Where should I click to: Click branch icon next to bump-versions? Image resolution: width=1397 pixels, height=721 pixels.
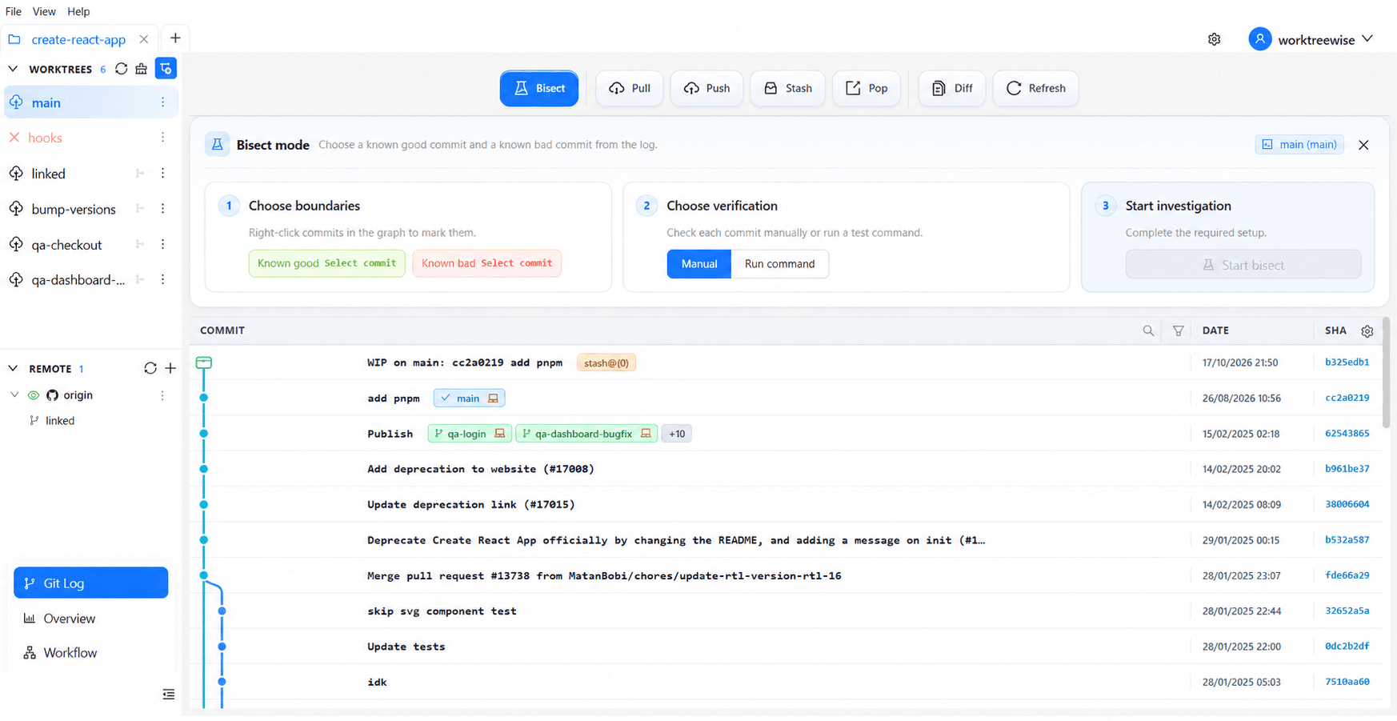tap(139, 209)
